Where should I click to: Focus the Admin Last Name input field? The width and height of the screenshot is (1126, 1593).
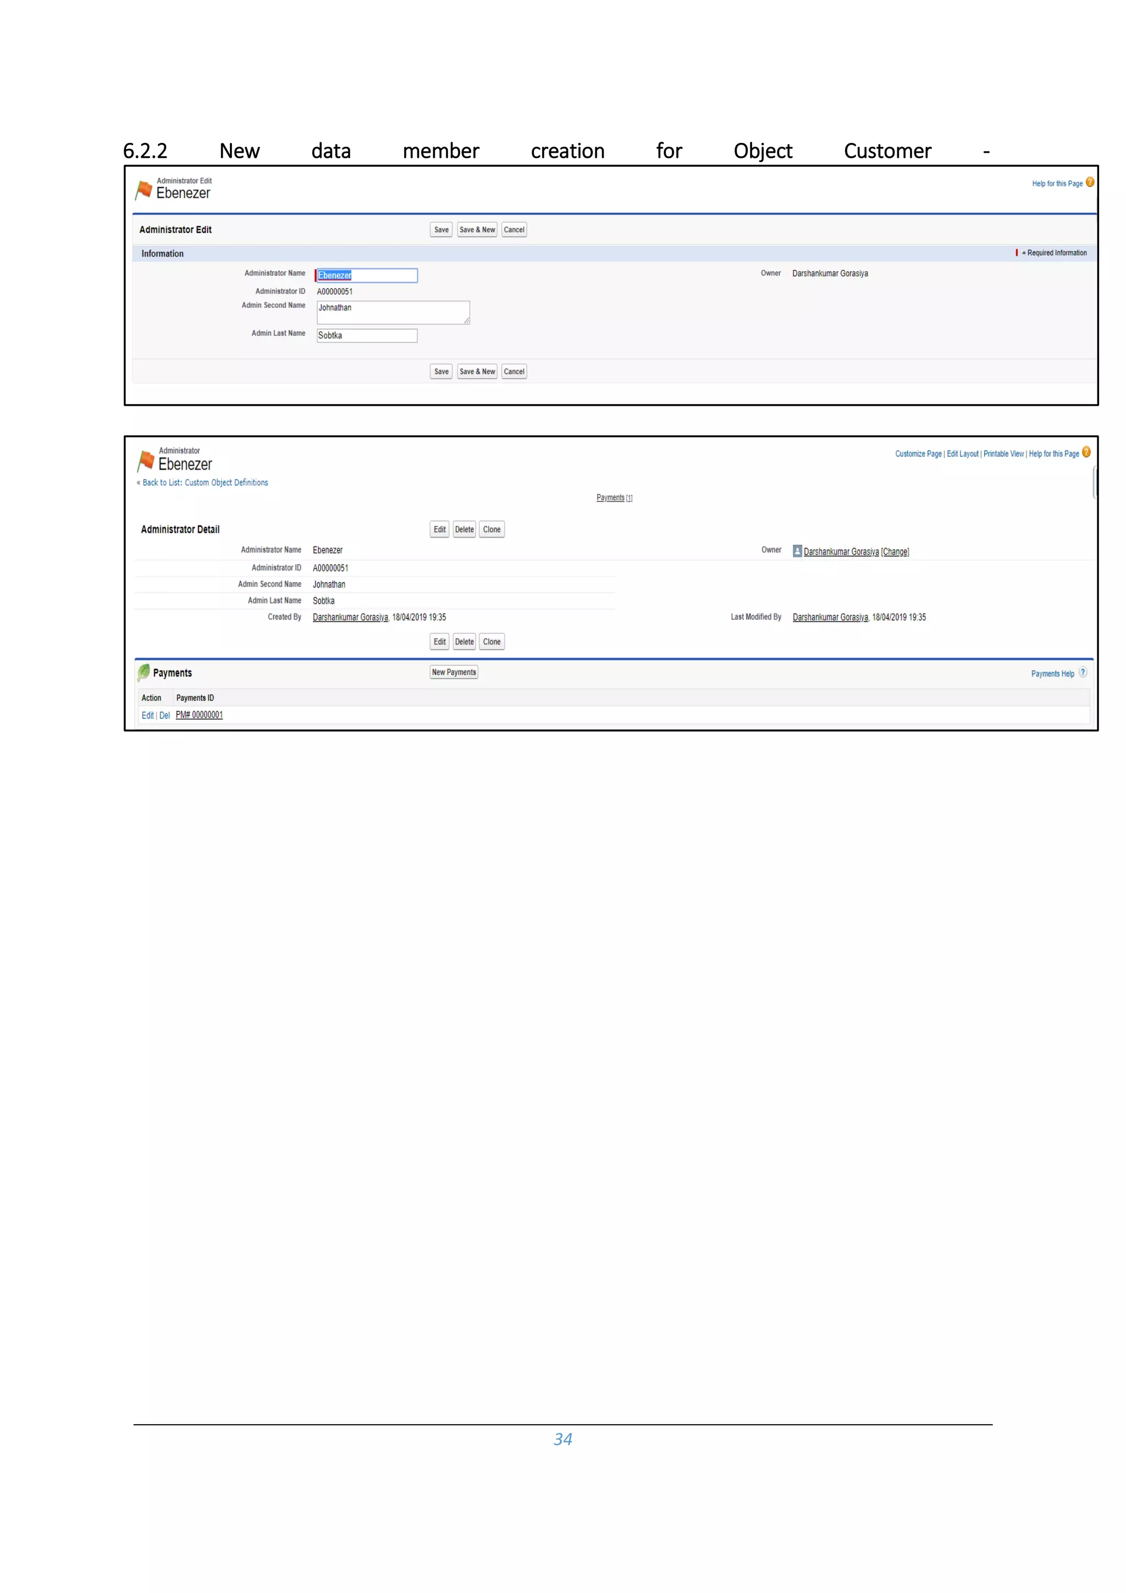point(367,336)
